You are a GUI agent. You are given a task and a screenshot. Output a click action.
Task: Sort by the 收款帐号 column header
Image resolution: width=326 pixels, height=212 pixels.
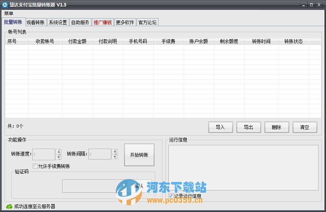(x=45, y=41)
